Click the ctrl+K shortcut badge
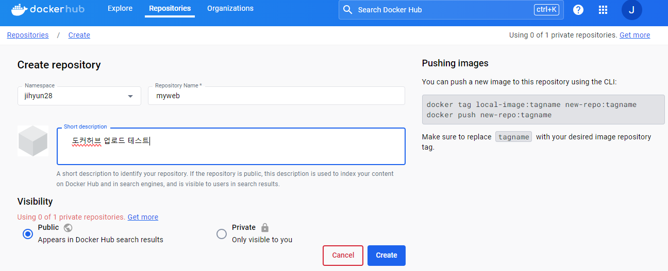This screenshot has width=668, height=271. click(x=546, y=10)
